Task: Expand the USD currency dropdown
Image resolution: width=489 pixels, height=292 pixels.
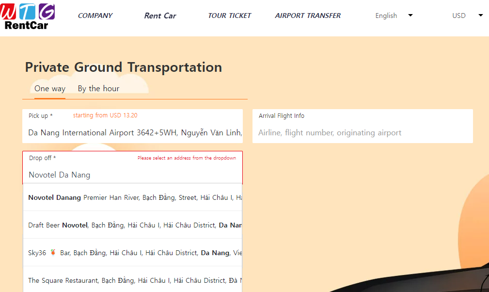Action: (x=467, y=16)
